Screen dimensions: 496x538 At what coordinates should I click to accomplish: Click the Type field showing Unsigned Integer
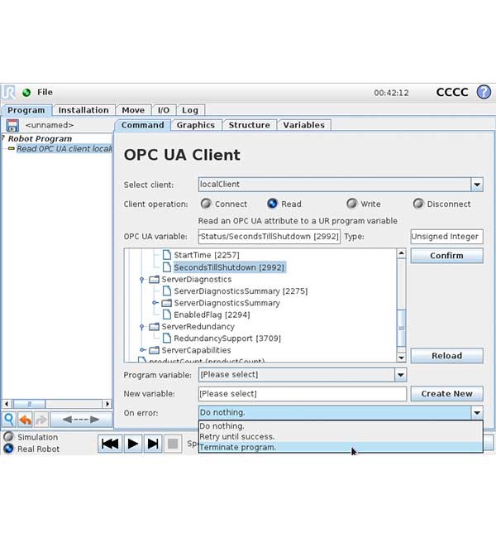pyautogui.click(x=446, y=237)
